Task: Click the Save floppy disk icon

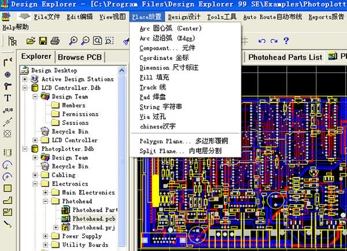Action: 43,41
